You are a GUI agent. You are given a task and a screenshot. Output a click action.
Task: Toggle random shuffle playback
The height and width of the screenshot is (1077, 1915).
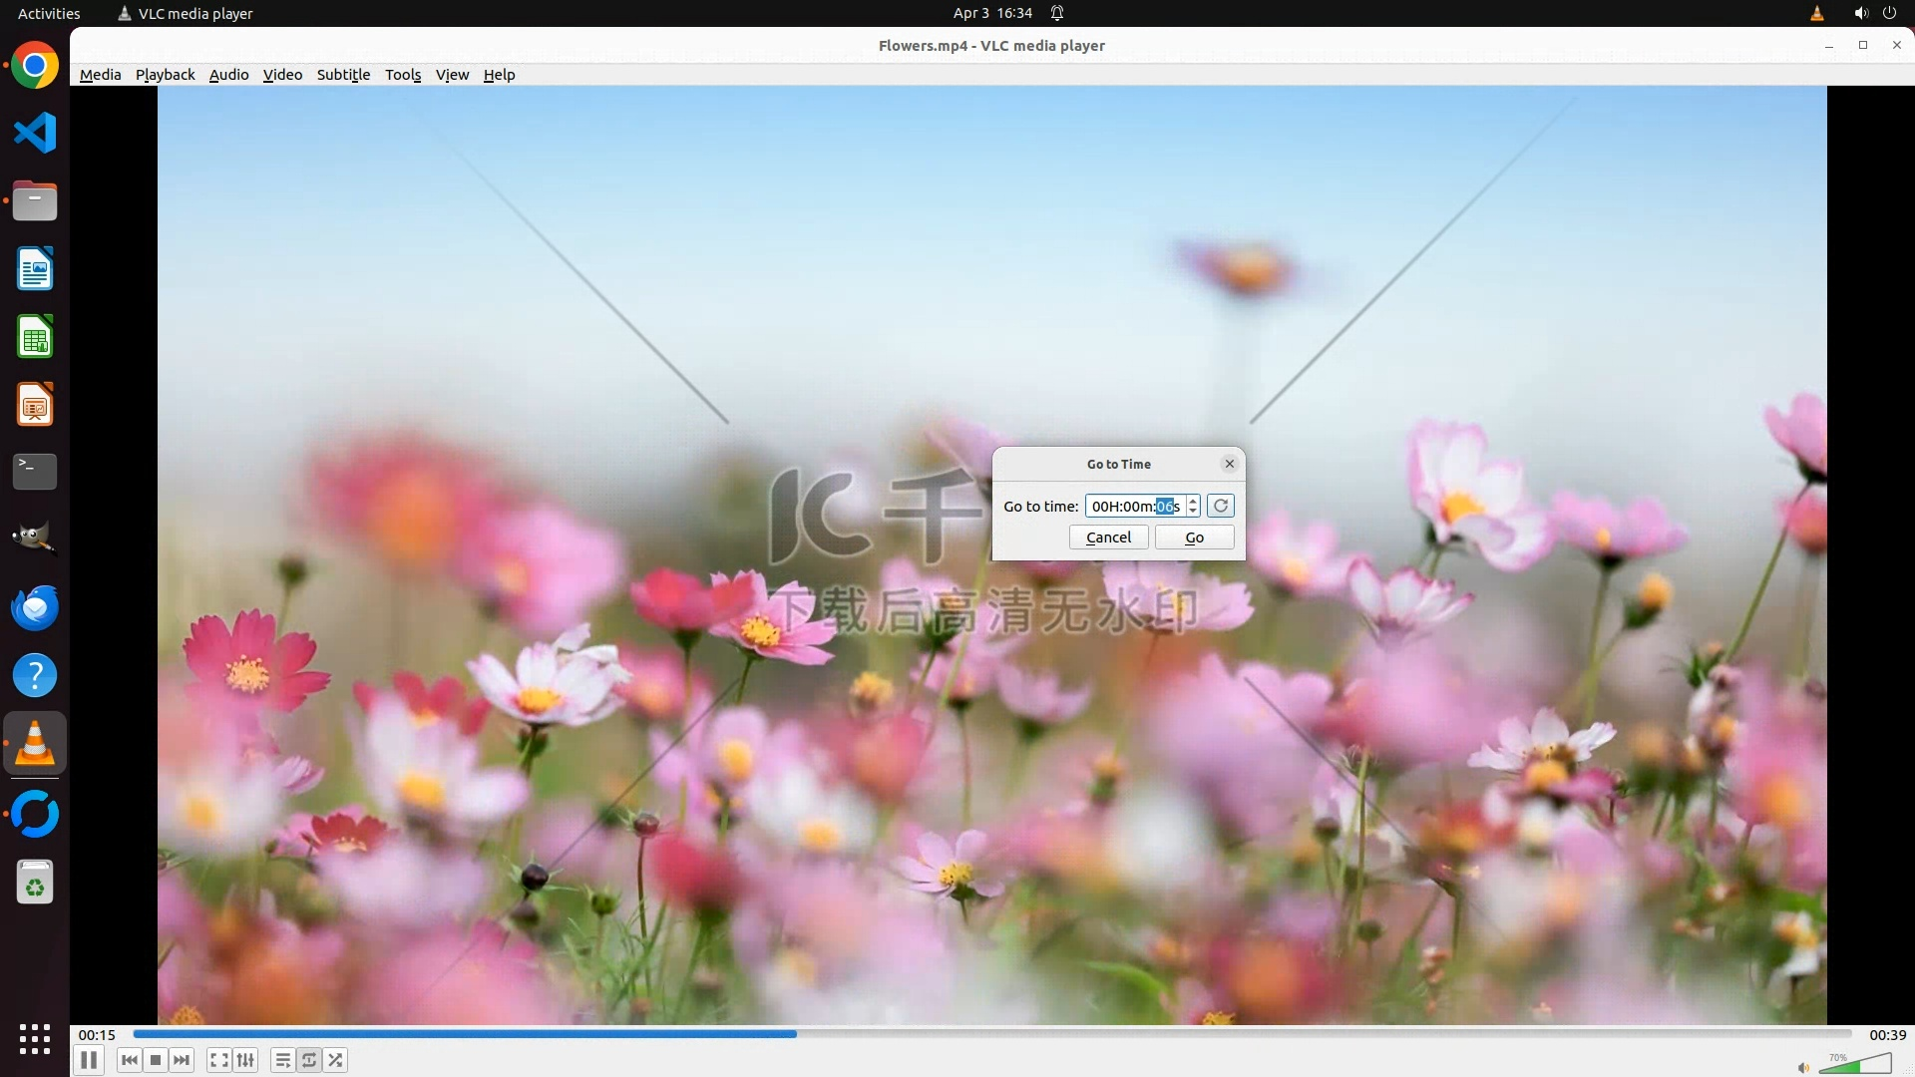pyautogui.click(x=336, y=1060)
